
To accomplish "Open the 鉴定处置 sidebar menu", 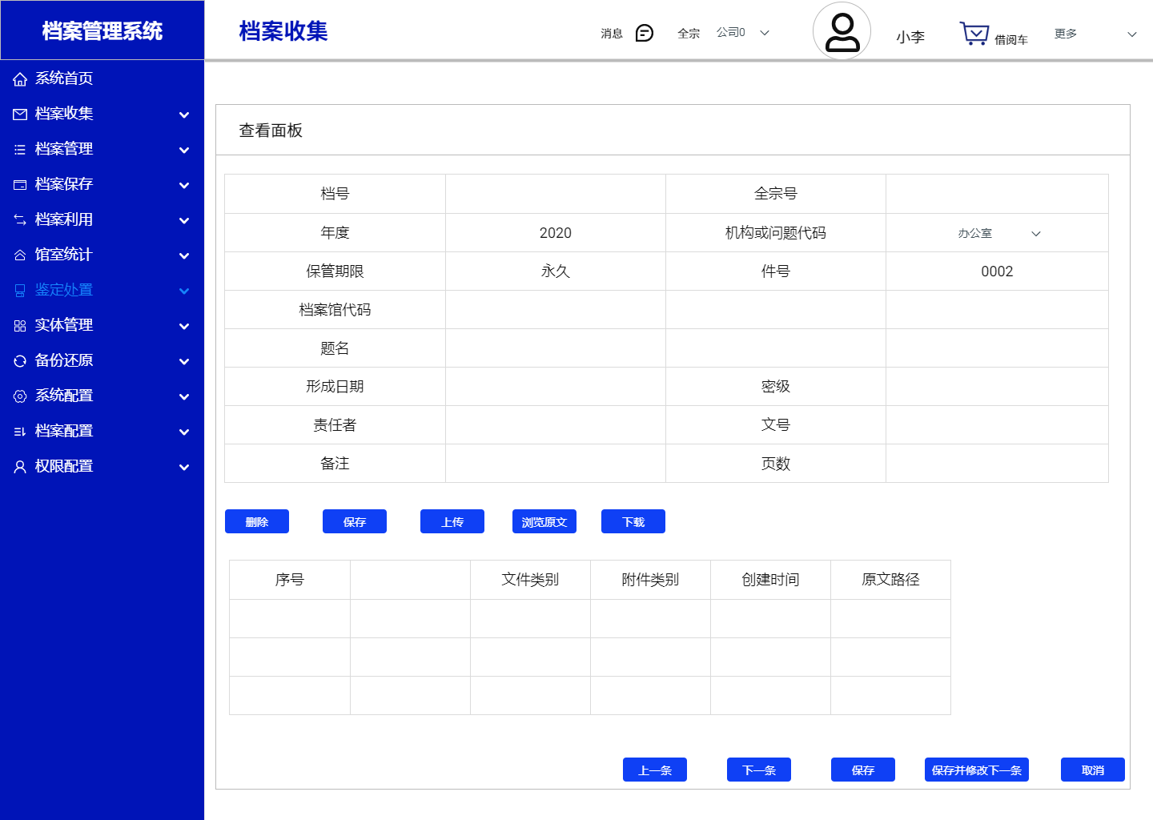I will coord(64,290).
